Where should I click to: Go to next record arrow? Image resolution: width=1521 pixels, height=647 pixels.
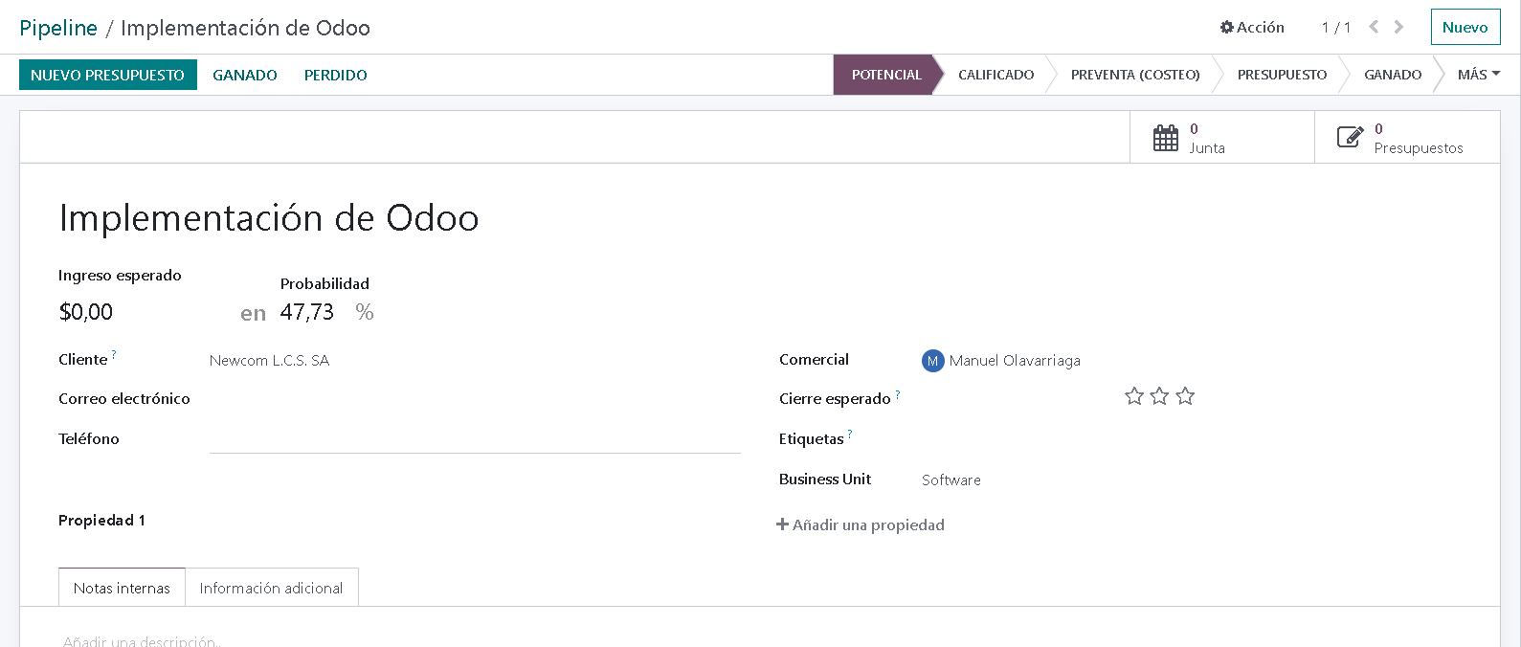(1399, 27)
